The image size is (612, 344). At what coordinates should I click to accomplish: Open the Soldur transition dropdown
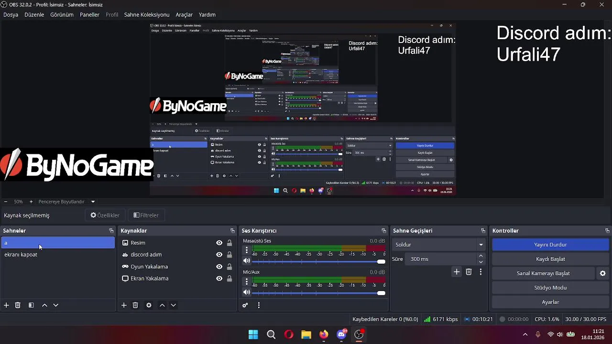point(439,245)
